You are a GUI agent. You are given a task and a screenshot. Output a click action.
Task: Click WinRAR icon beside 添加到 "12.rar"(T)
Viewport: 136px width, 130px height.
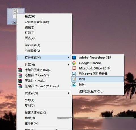20,76
